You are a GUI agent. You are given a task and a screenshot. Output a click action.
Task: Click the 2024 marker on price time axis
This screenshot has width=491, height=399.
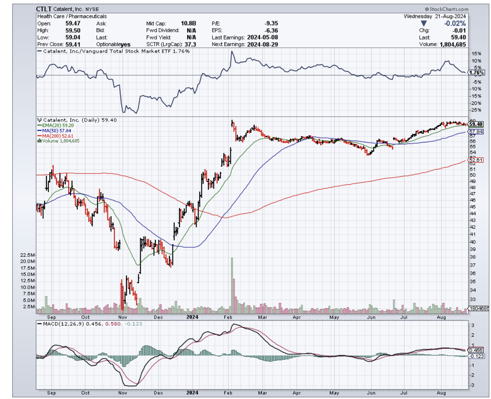click(x=192, y=316)
